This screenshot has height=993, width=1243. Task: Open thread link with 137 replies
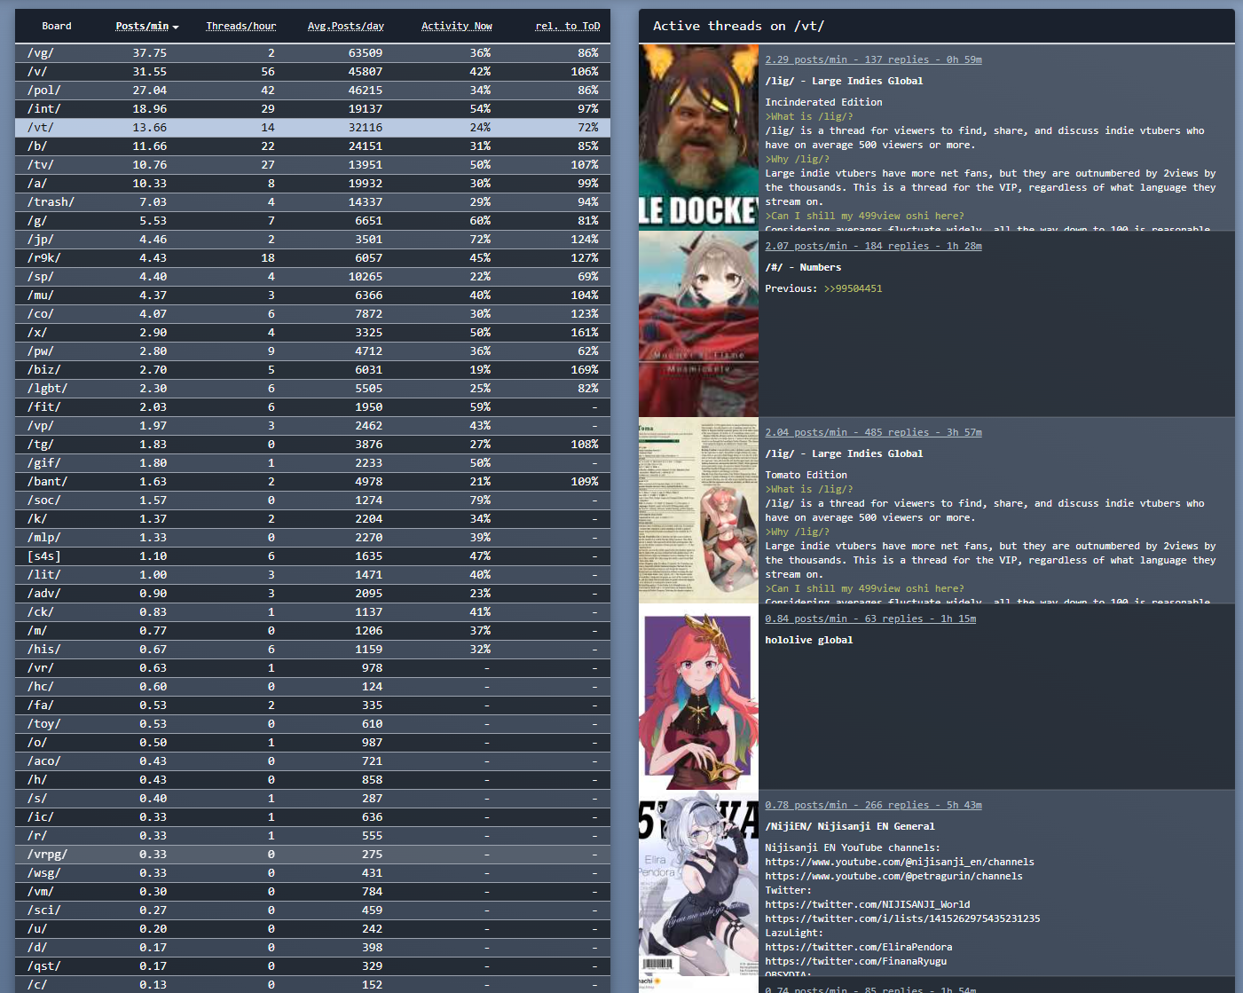pos(873,59)
